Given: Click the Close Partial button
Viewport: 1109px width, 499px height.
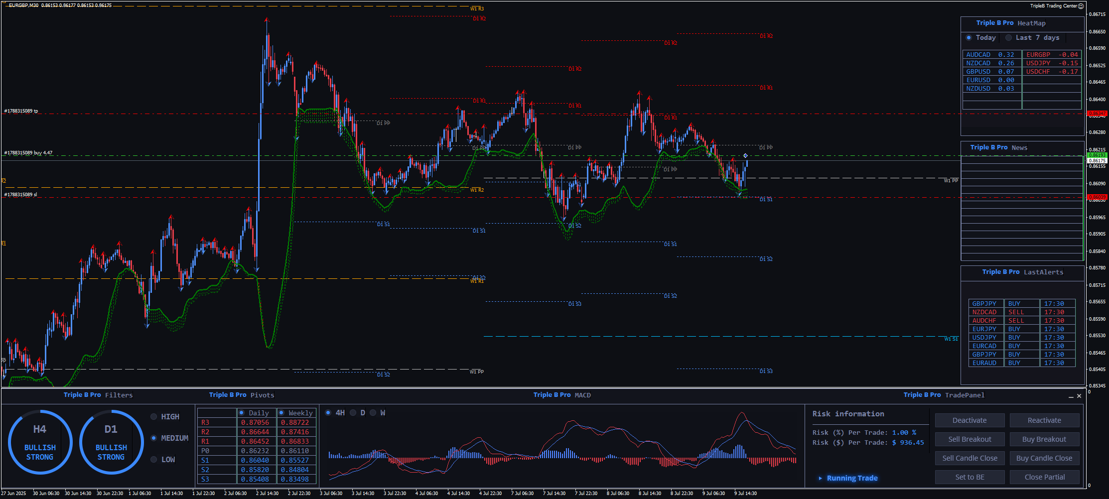Looking at the screenshot, I should pyautogui.click(x=1044, y=477).
